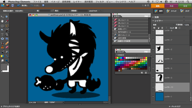Open the aspect ratio dropdown 自由な形に
This screenshot has width=192, height=108.
(25, 11)
